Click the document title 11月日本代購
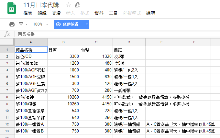The height and width of the screenshot is (138, 220). coord(41,5)
